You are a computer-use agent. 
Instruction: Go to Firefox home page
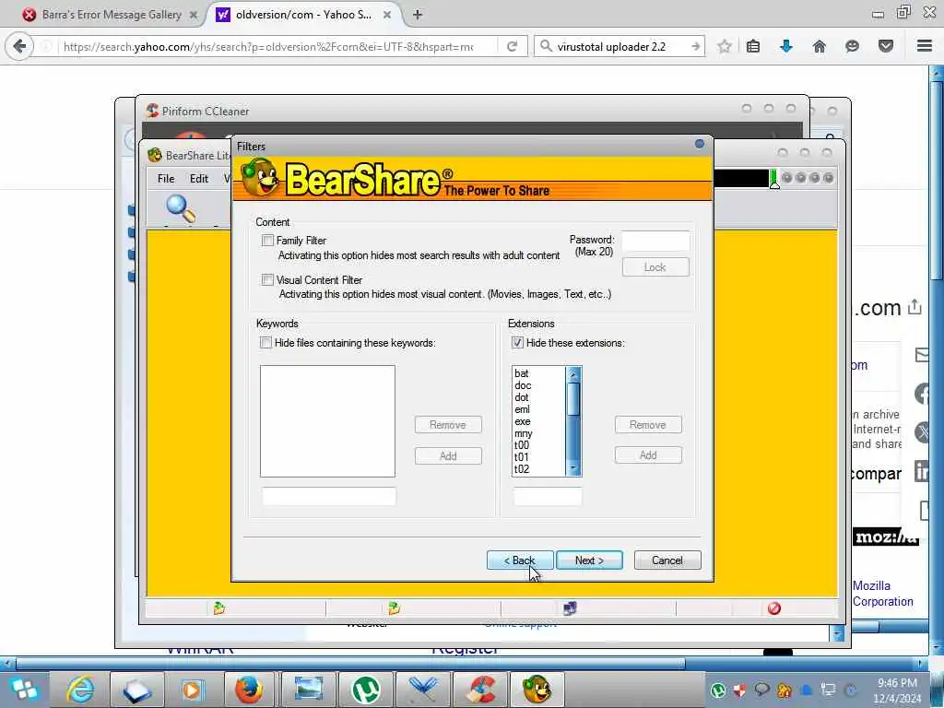tap(819, 46)
